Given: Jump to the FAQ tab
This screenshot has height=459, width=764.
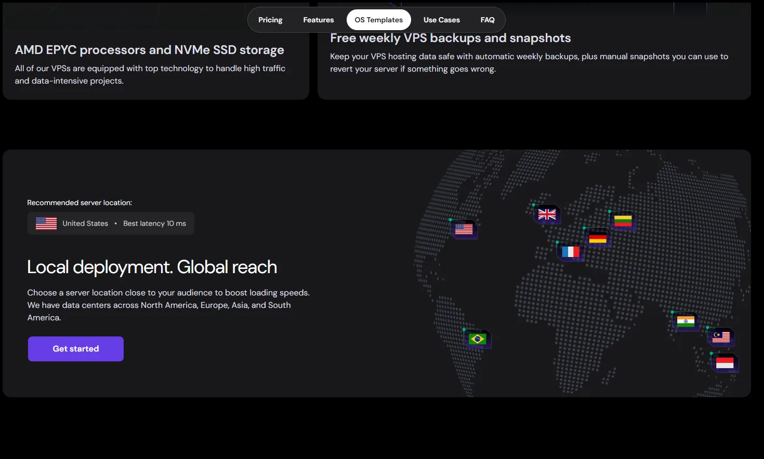Looking at the screenshot, I should click(x=488, y=20).
